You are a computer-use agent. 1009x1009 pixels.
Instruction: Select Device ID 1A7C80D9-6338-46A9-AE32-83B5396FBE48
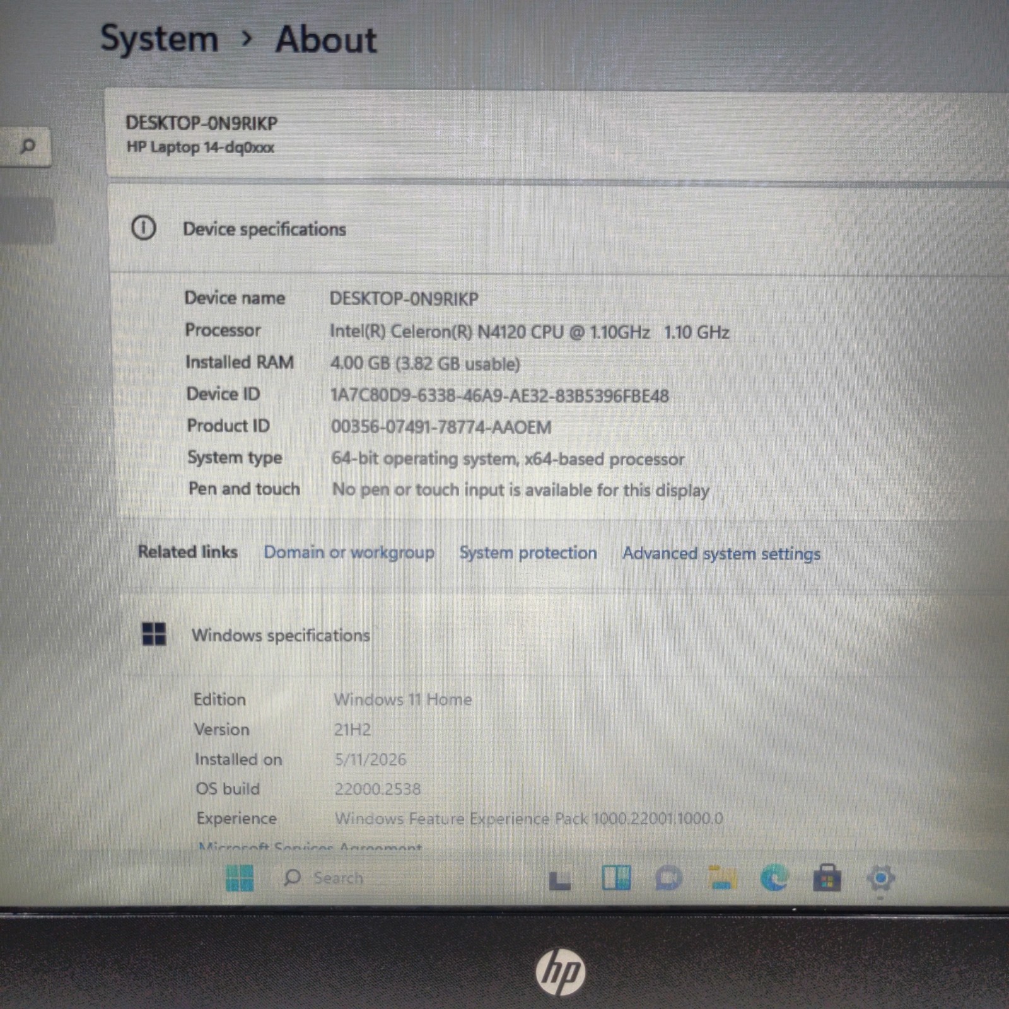click(499, 396)
